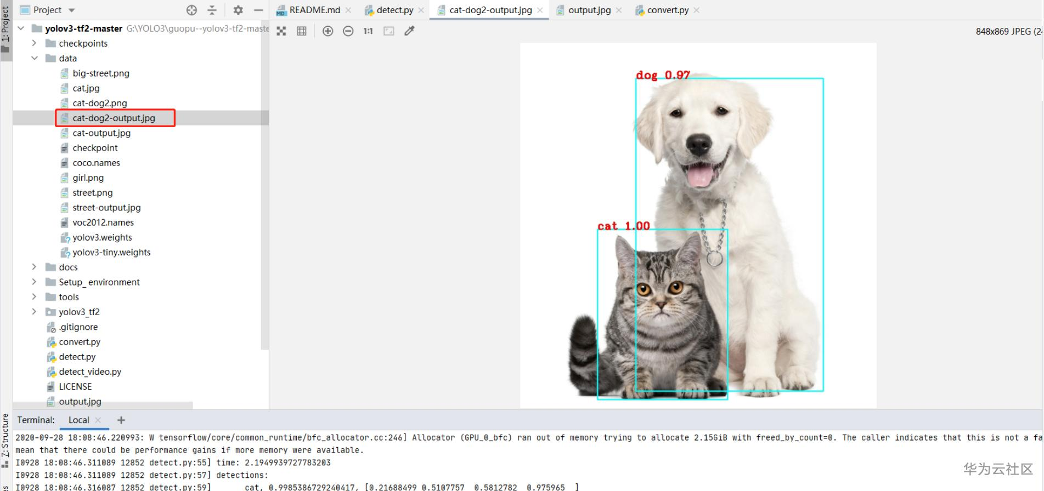Image resolution: width=1044 pixels, height=491 pixels.
Task: Close the detect.py tab
Action: (x=421, y=10)
